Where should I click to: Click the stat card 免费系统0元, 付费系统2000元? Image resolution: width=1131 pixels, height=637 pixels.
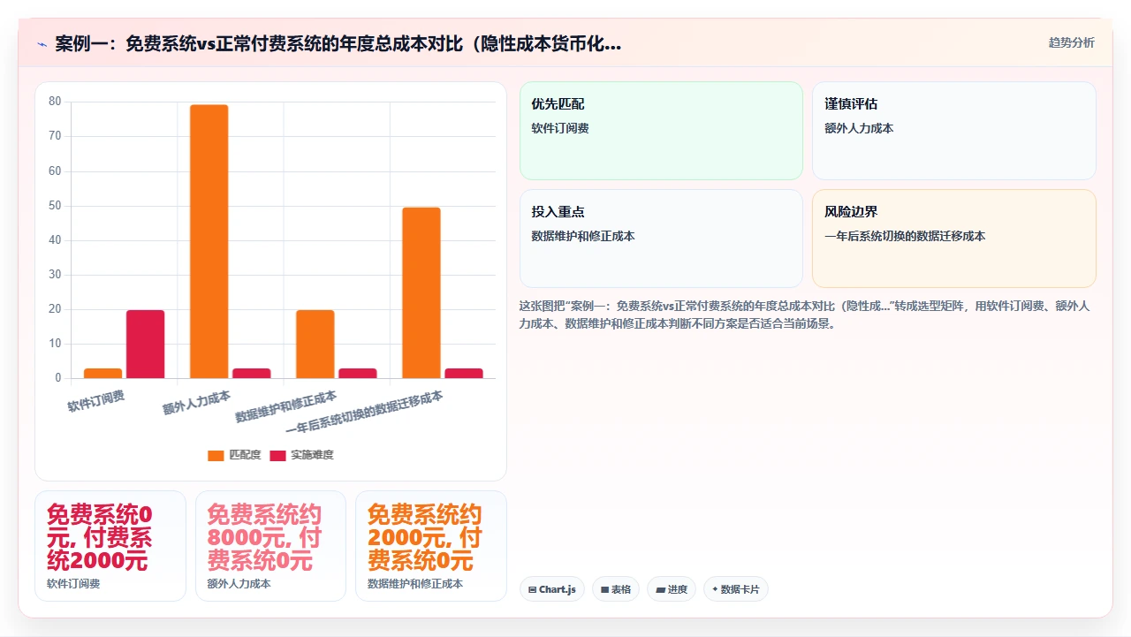coord(110,546)
